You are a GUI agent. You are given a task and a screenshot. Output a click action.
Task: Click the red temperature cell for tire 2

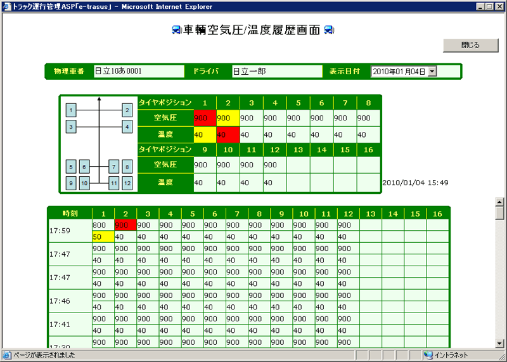(227, 134)
